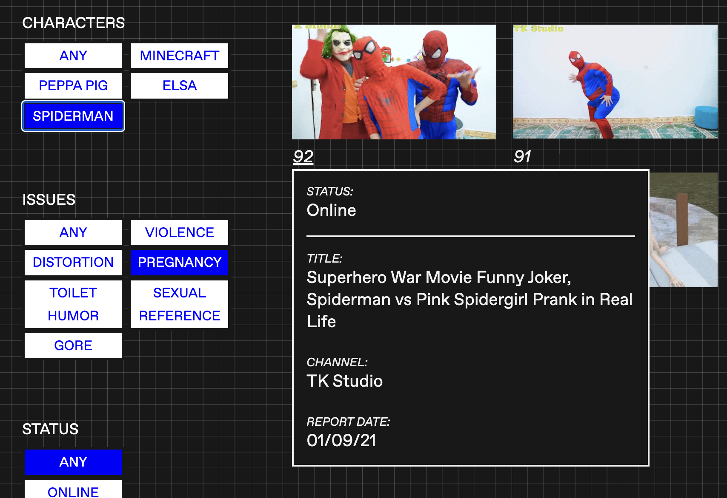Image resolution: width=727 pixels, height=498 pixels.
Task: Filter issues by Violence
Action: [179, 232]
